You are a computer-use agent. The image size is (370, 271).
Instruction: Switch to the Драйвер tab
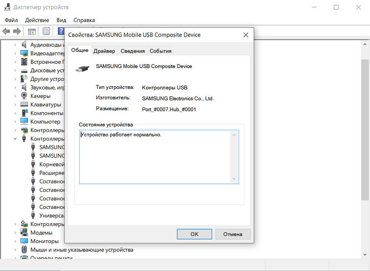104,51
